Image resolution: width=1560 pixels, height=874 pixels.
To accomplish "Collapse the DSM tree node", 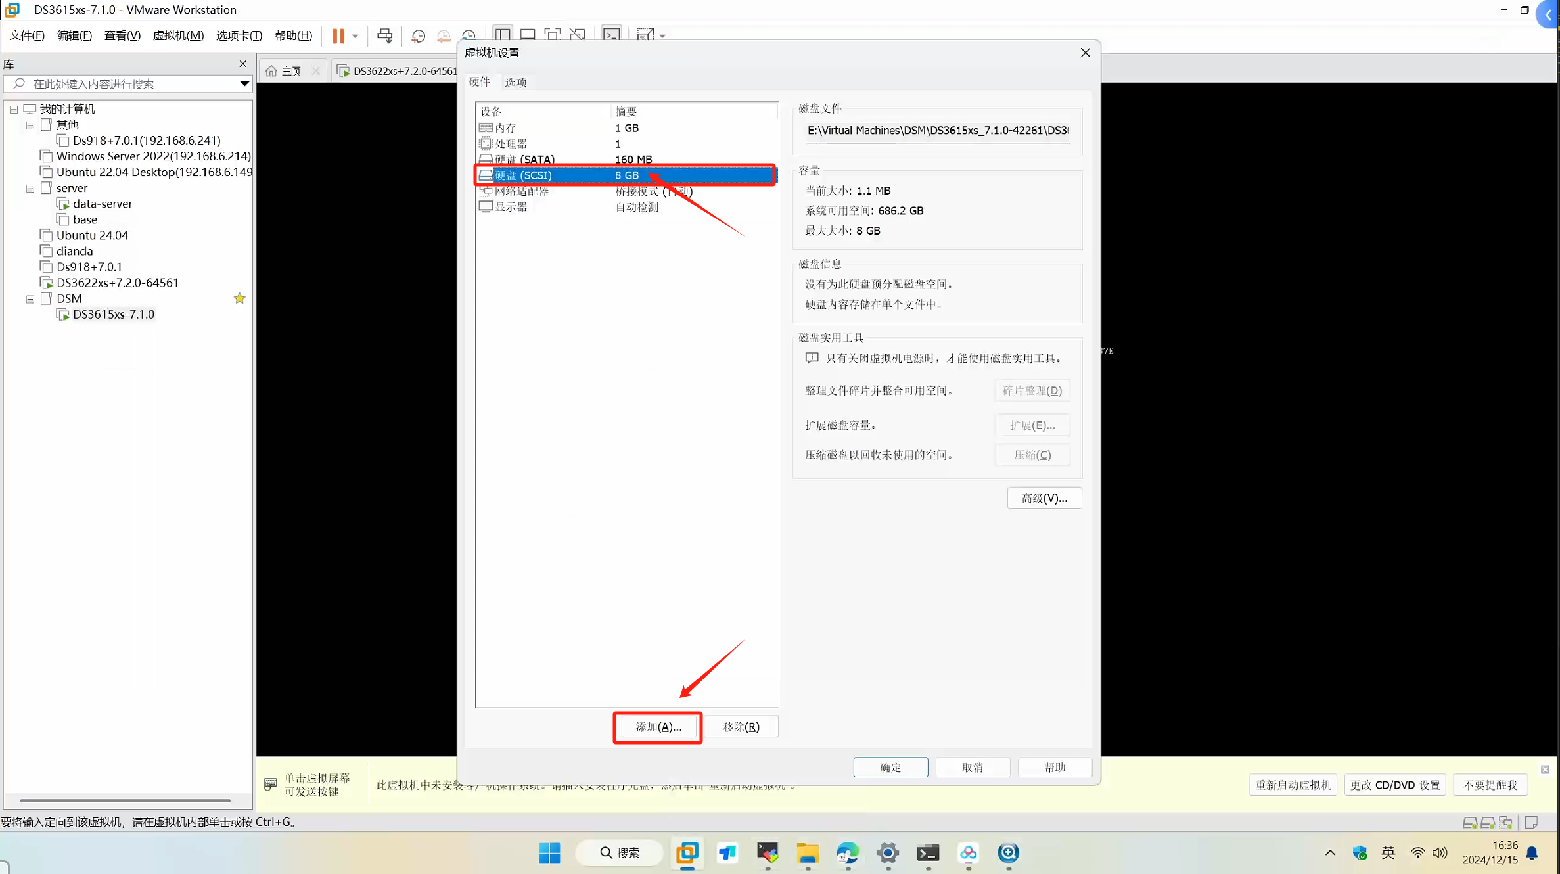I will pos(30,298).
